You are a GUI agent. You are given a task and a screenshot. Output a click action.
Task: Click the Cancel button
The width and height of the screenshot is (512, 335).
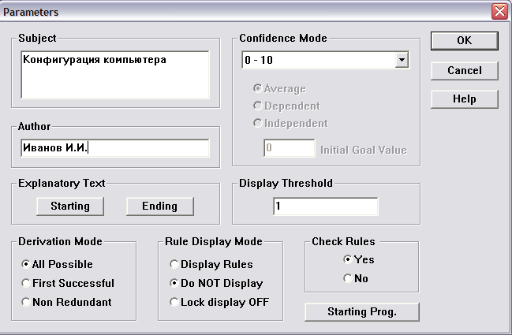[465, 70]
